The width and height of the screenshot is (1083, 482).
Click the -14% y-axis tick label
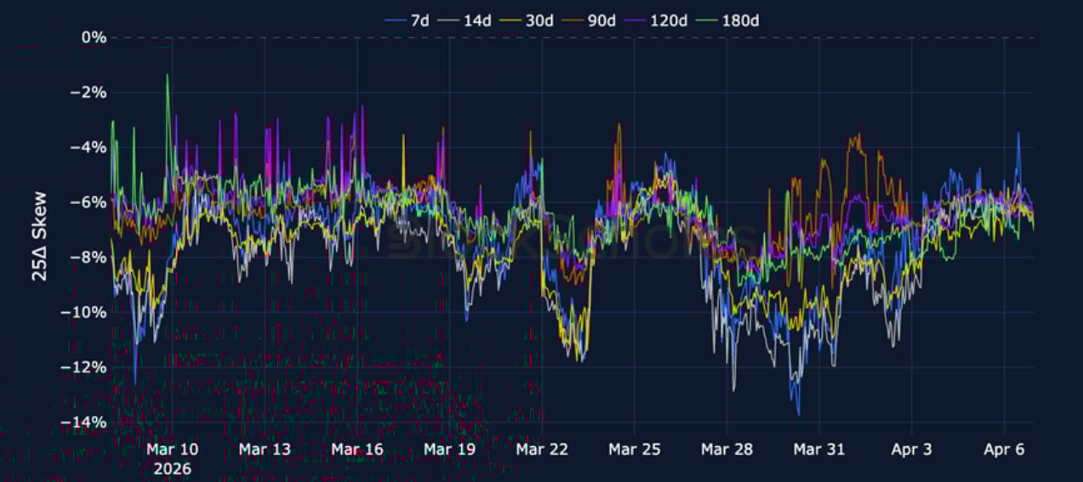click(x=87, y=422)
